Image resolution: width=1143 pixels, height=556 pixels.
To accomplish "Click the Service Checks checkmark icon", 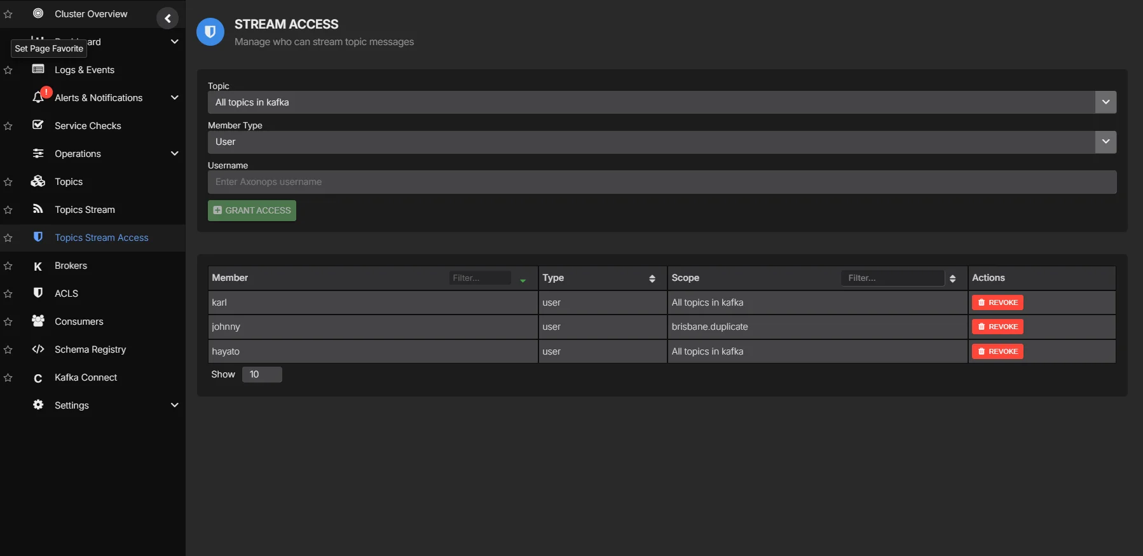I will coord(38,125).
